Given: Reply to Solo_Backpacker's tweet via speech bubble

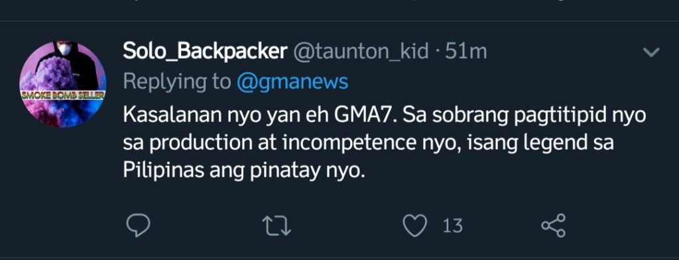Looking at the screenshot, I should [x=138, y=226].
